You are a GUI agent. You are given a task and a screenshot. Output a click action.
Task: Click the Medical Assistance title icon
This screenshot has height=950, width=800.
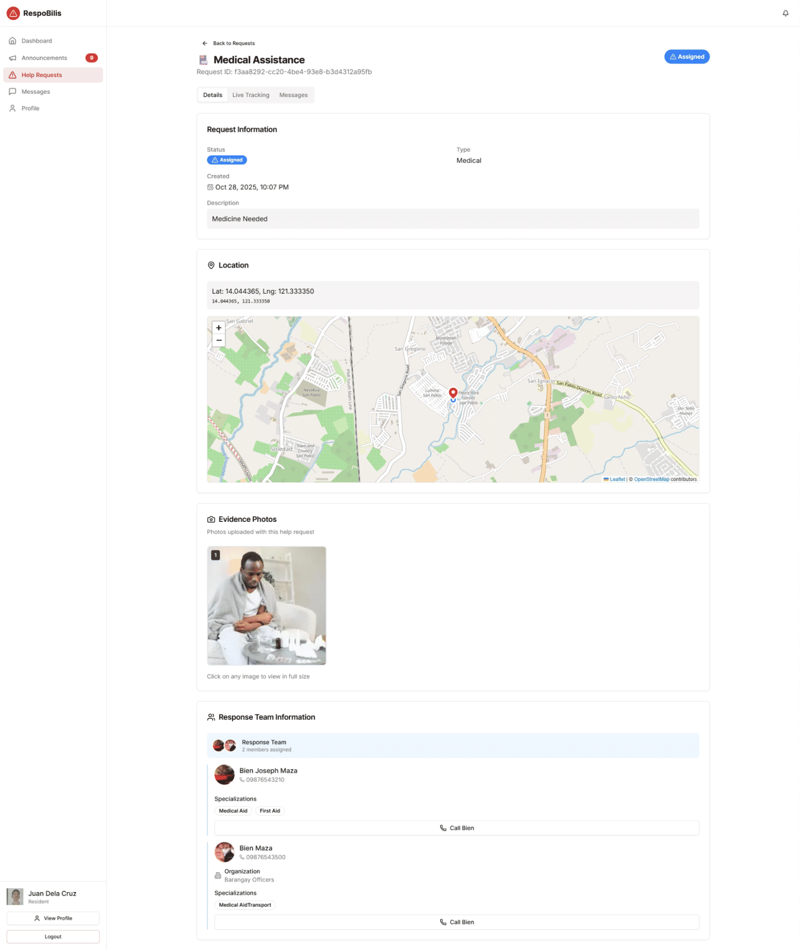coord(203,60)
